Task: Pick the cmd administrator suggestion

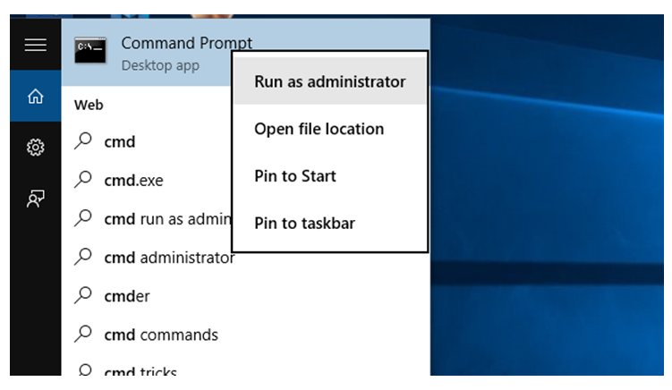Action: coord(169,258)
